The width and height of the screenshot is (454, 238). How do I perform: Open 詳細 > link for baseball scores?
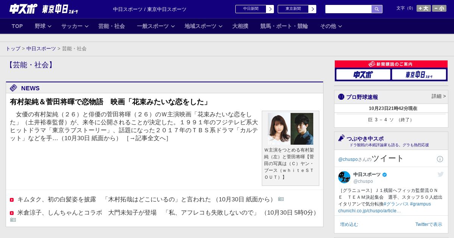point(438,96)
